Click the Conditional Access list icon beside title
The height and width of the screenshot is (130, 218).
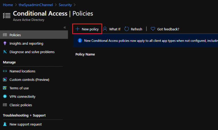coord(7,16)
